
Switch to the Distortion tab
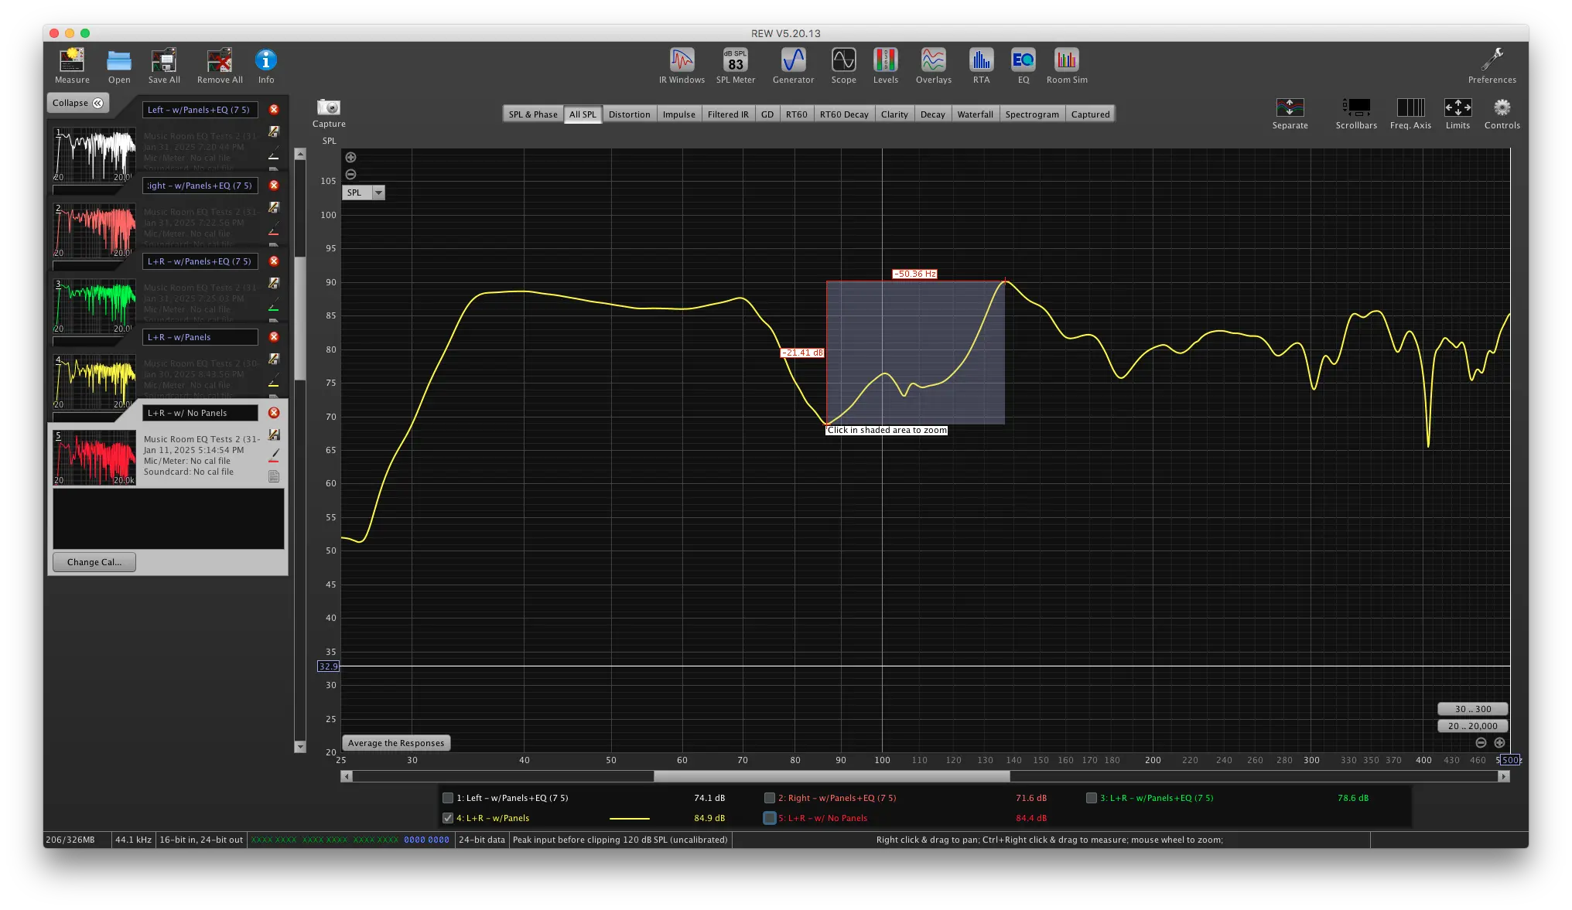pyautogui.click(x=629, y=114)
